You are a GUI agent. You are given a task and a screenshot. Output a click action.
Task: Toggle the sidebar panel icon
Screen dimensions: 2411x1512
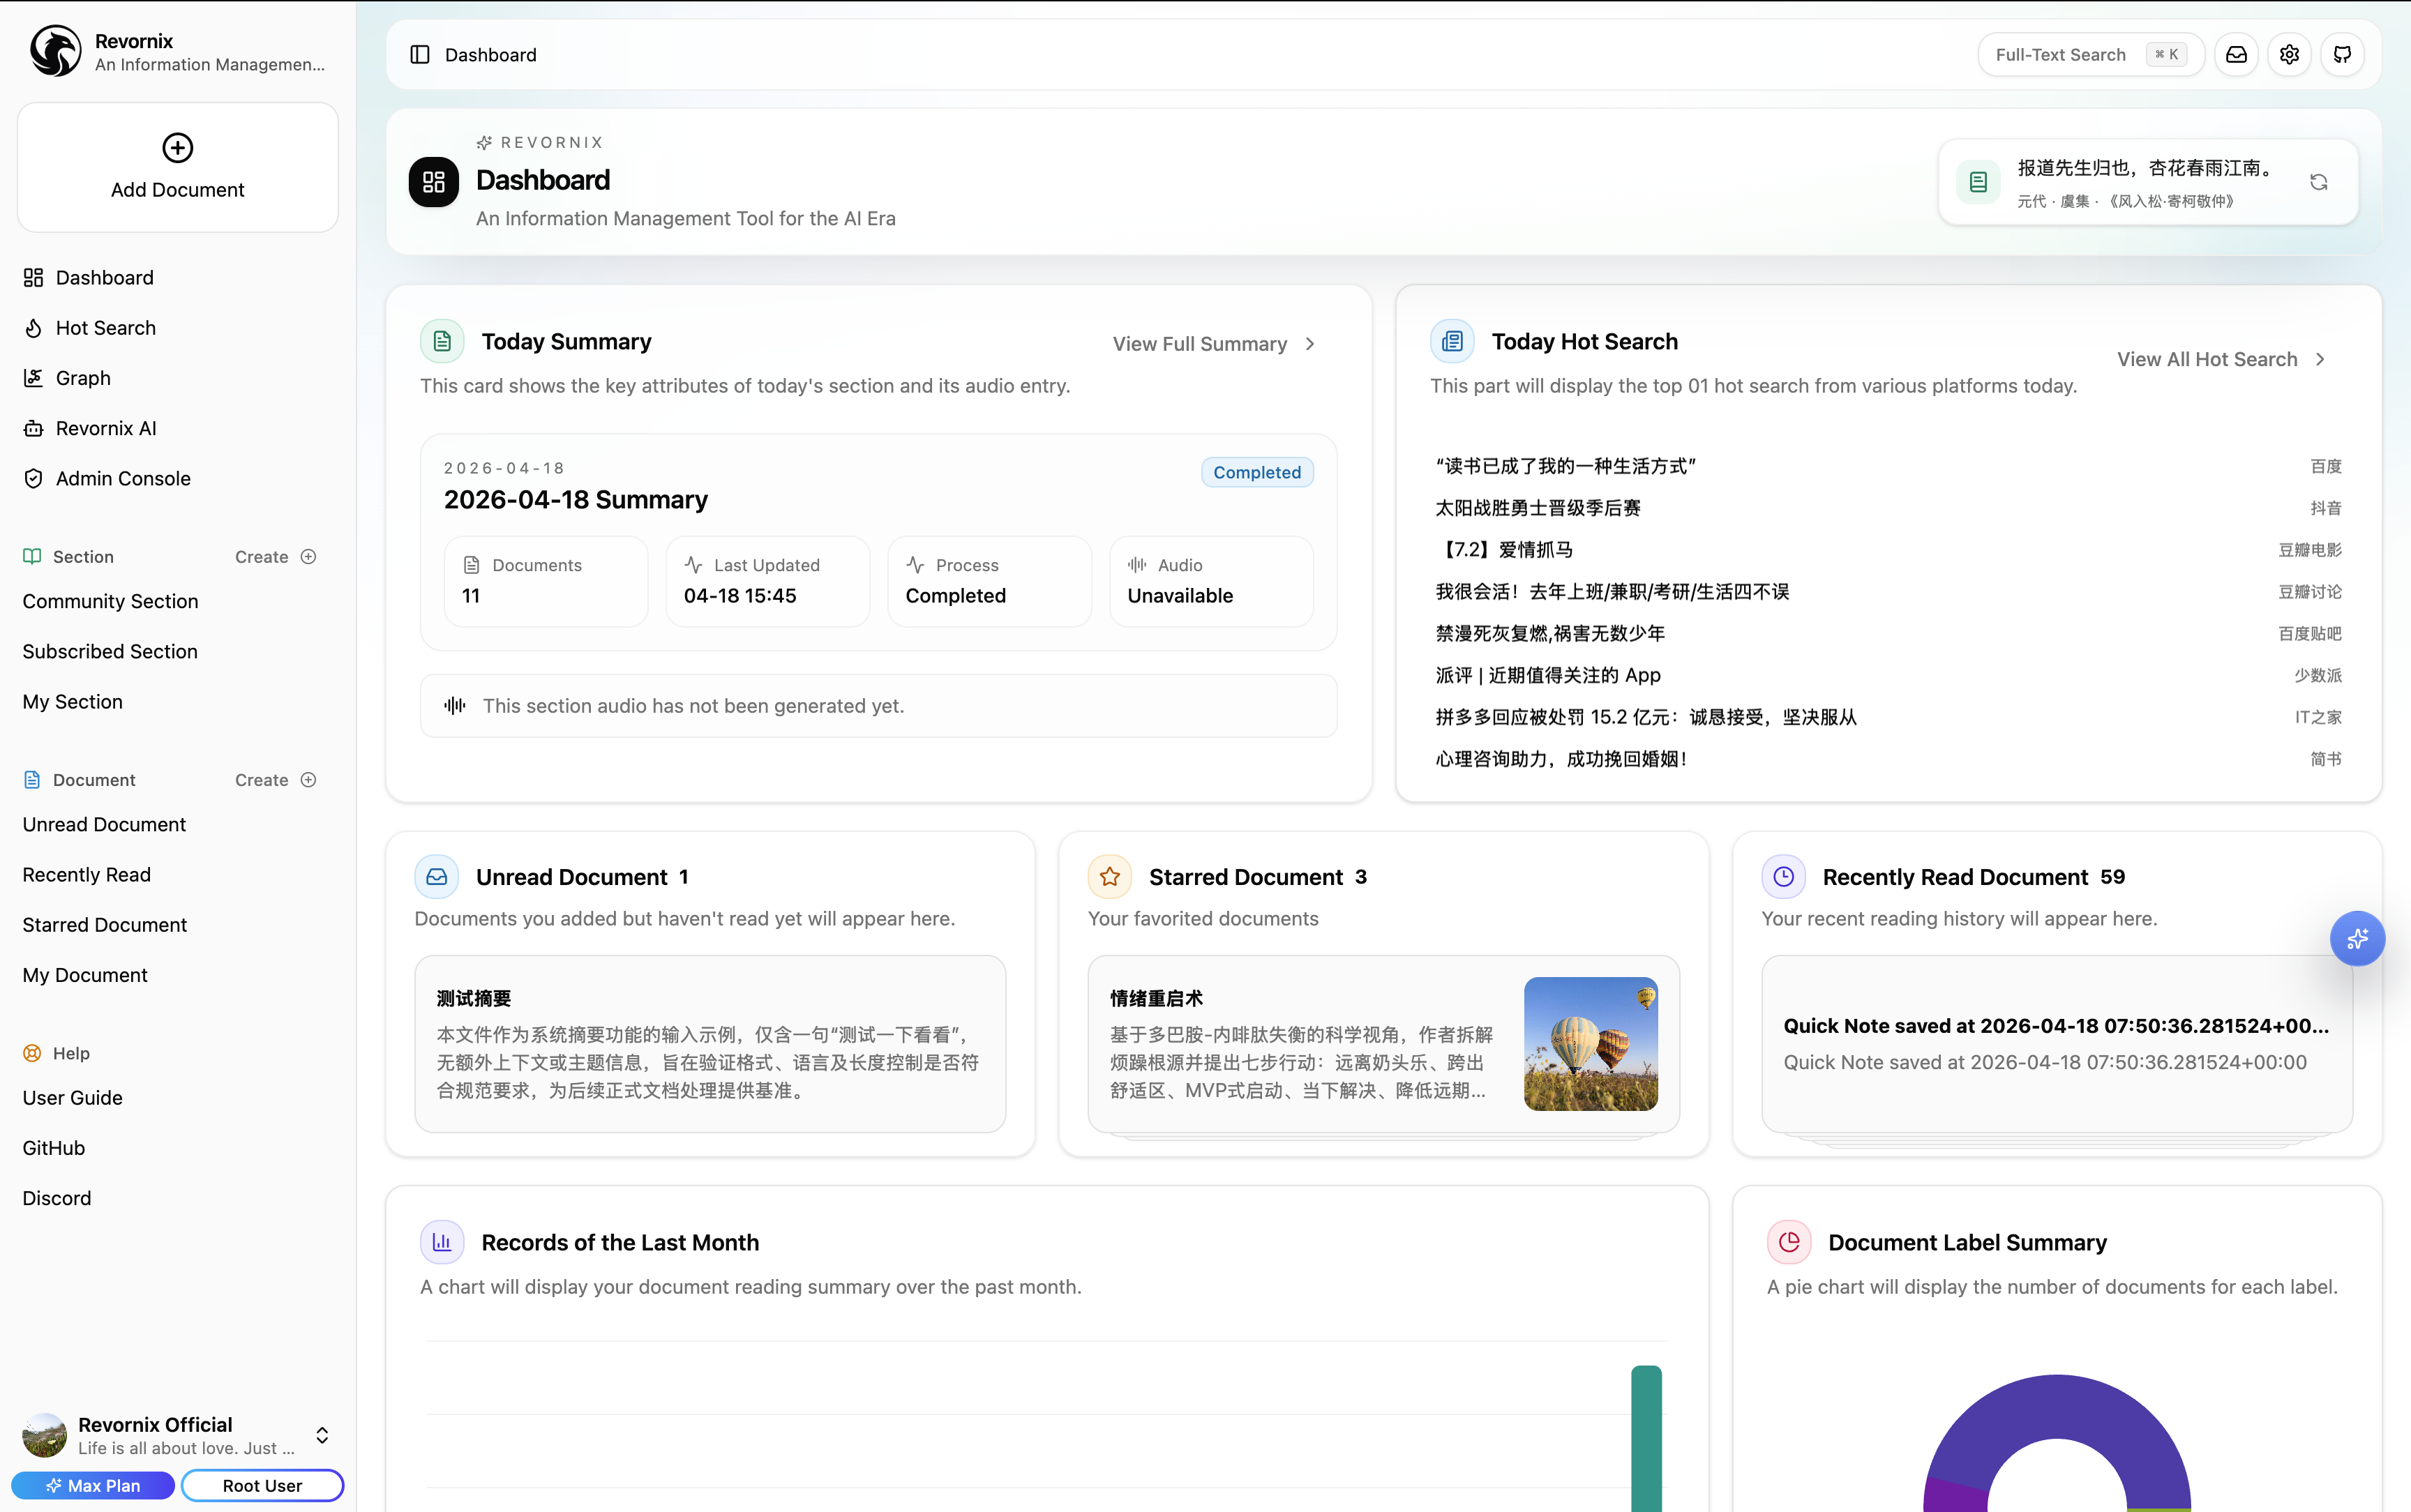click(420, 55)
